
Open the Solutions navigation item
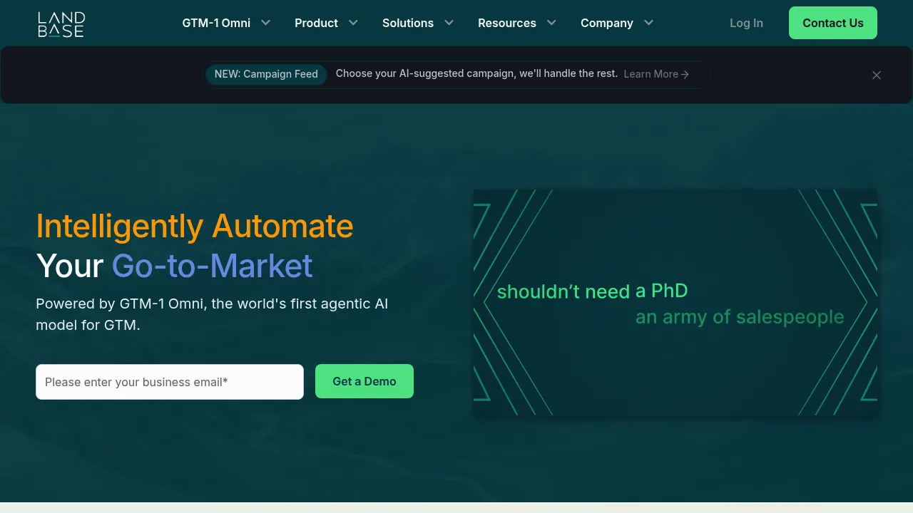408,23
